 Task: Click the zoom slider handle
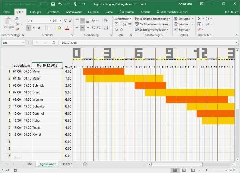coord(207,170)
